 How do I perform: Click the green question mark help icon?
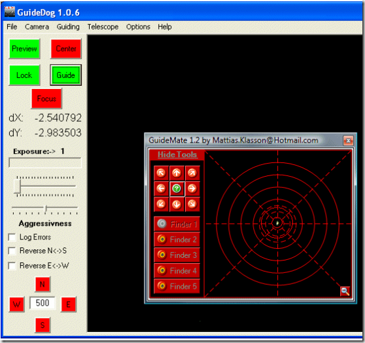coord(177,189)
